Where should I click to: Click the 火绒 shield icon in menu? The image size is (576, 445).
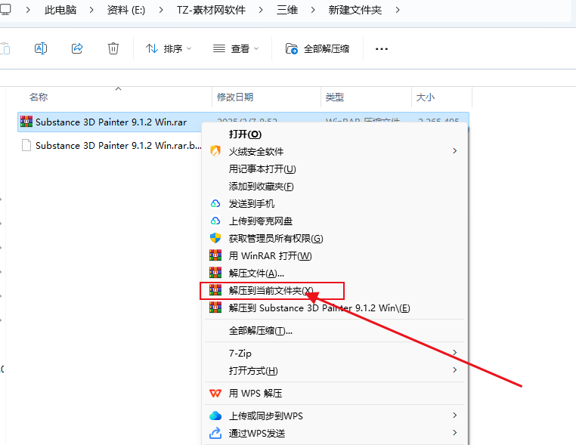[215, 151]
